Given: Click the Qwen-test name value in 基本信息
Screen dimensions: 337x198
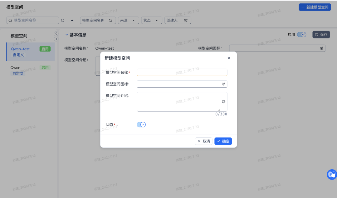Looking at the screenshot, I should 105,48.
